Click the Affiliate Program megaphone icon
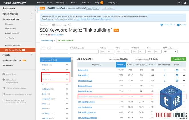Image resolution: width=189 pixels, height=120 pixels. point(4,88)
